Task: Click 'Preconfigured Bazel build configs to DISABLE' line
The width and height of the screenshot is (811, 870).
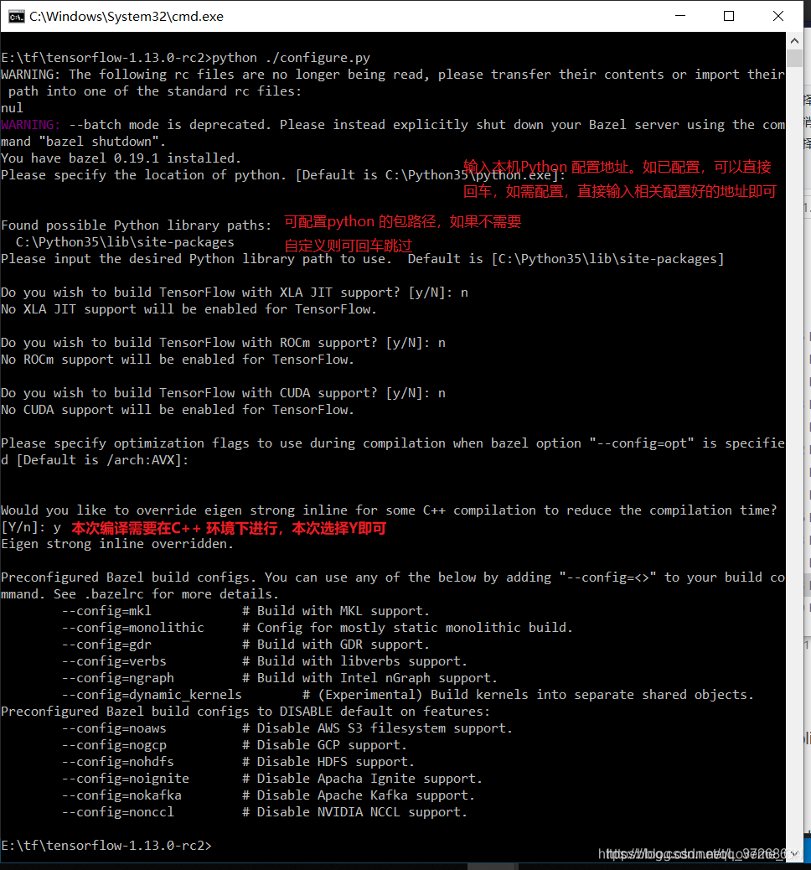Action: [245, 712]
